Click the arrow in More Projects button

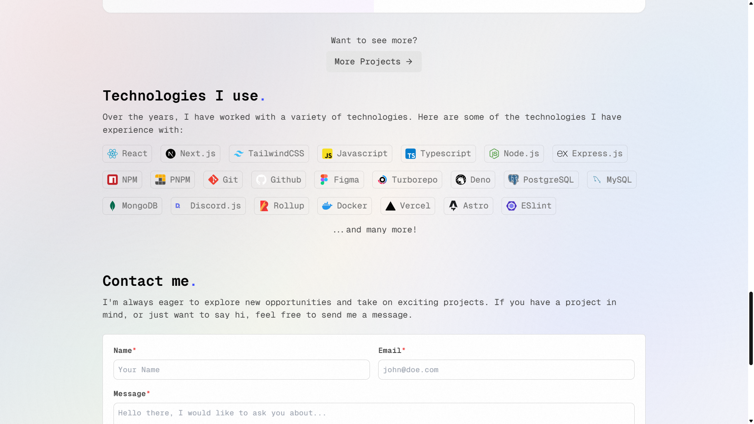click(x=409, y=62)
